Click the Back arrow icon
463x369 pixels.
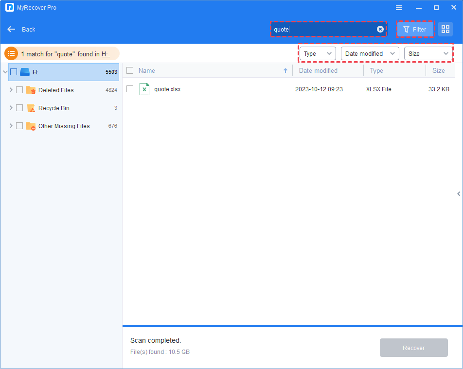point(11,29)
